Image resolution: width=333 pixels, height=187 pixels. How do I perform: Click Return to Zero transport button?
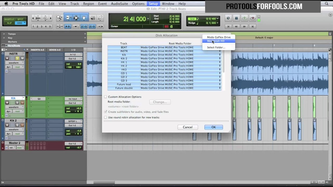point(228,26)
